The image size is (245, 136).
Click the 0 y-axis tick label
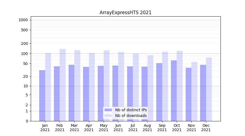(x=27, y=121)
